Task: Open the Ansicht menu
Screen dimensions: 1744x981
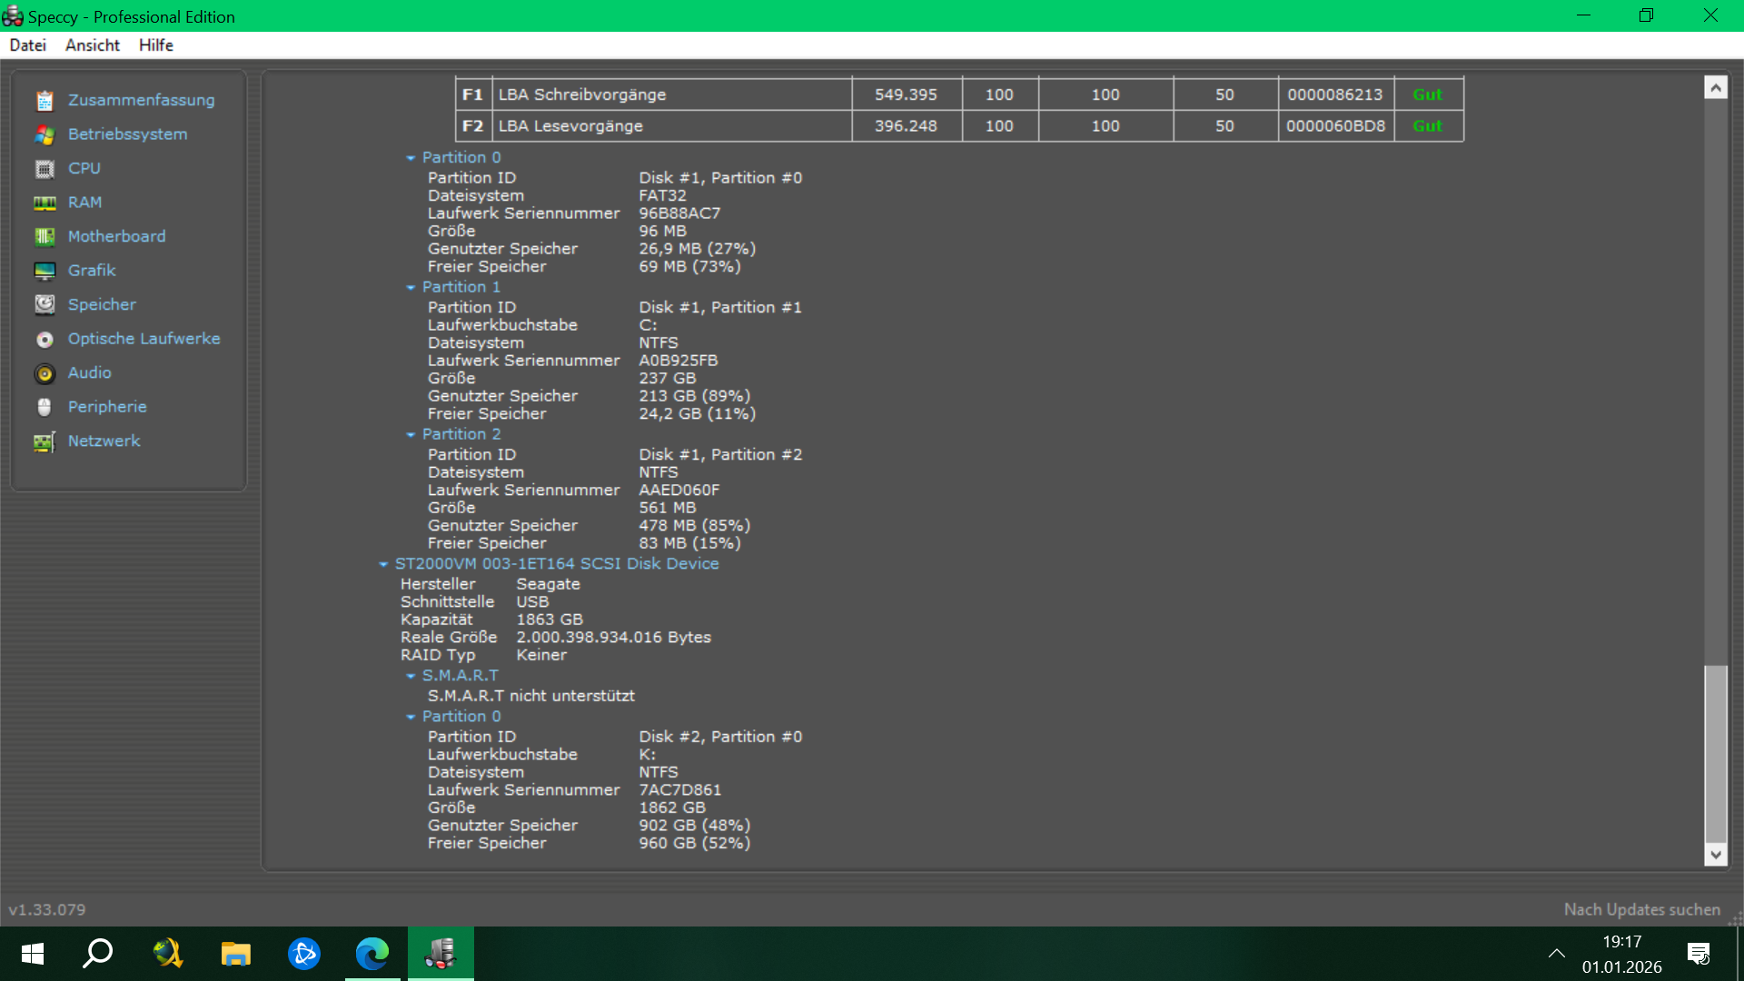Action: point(92,45)
